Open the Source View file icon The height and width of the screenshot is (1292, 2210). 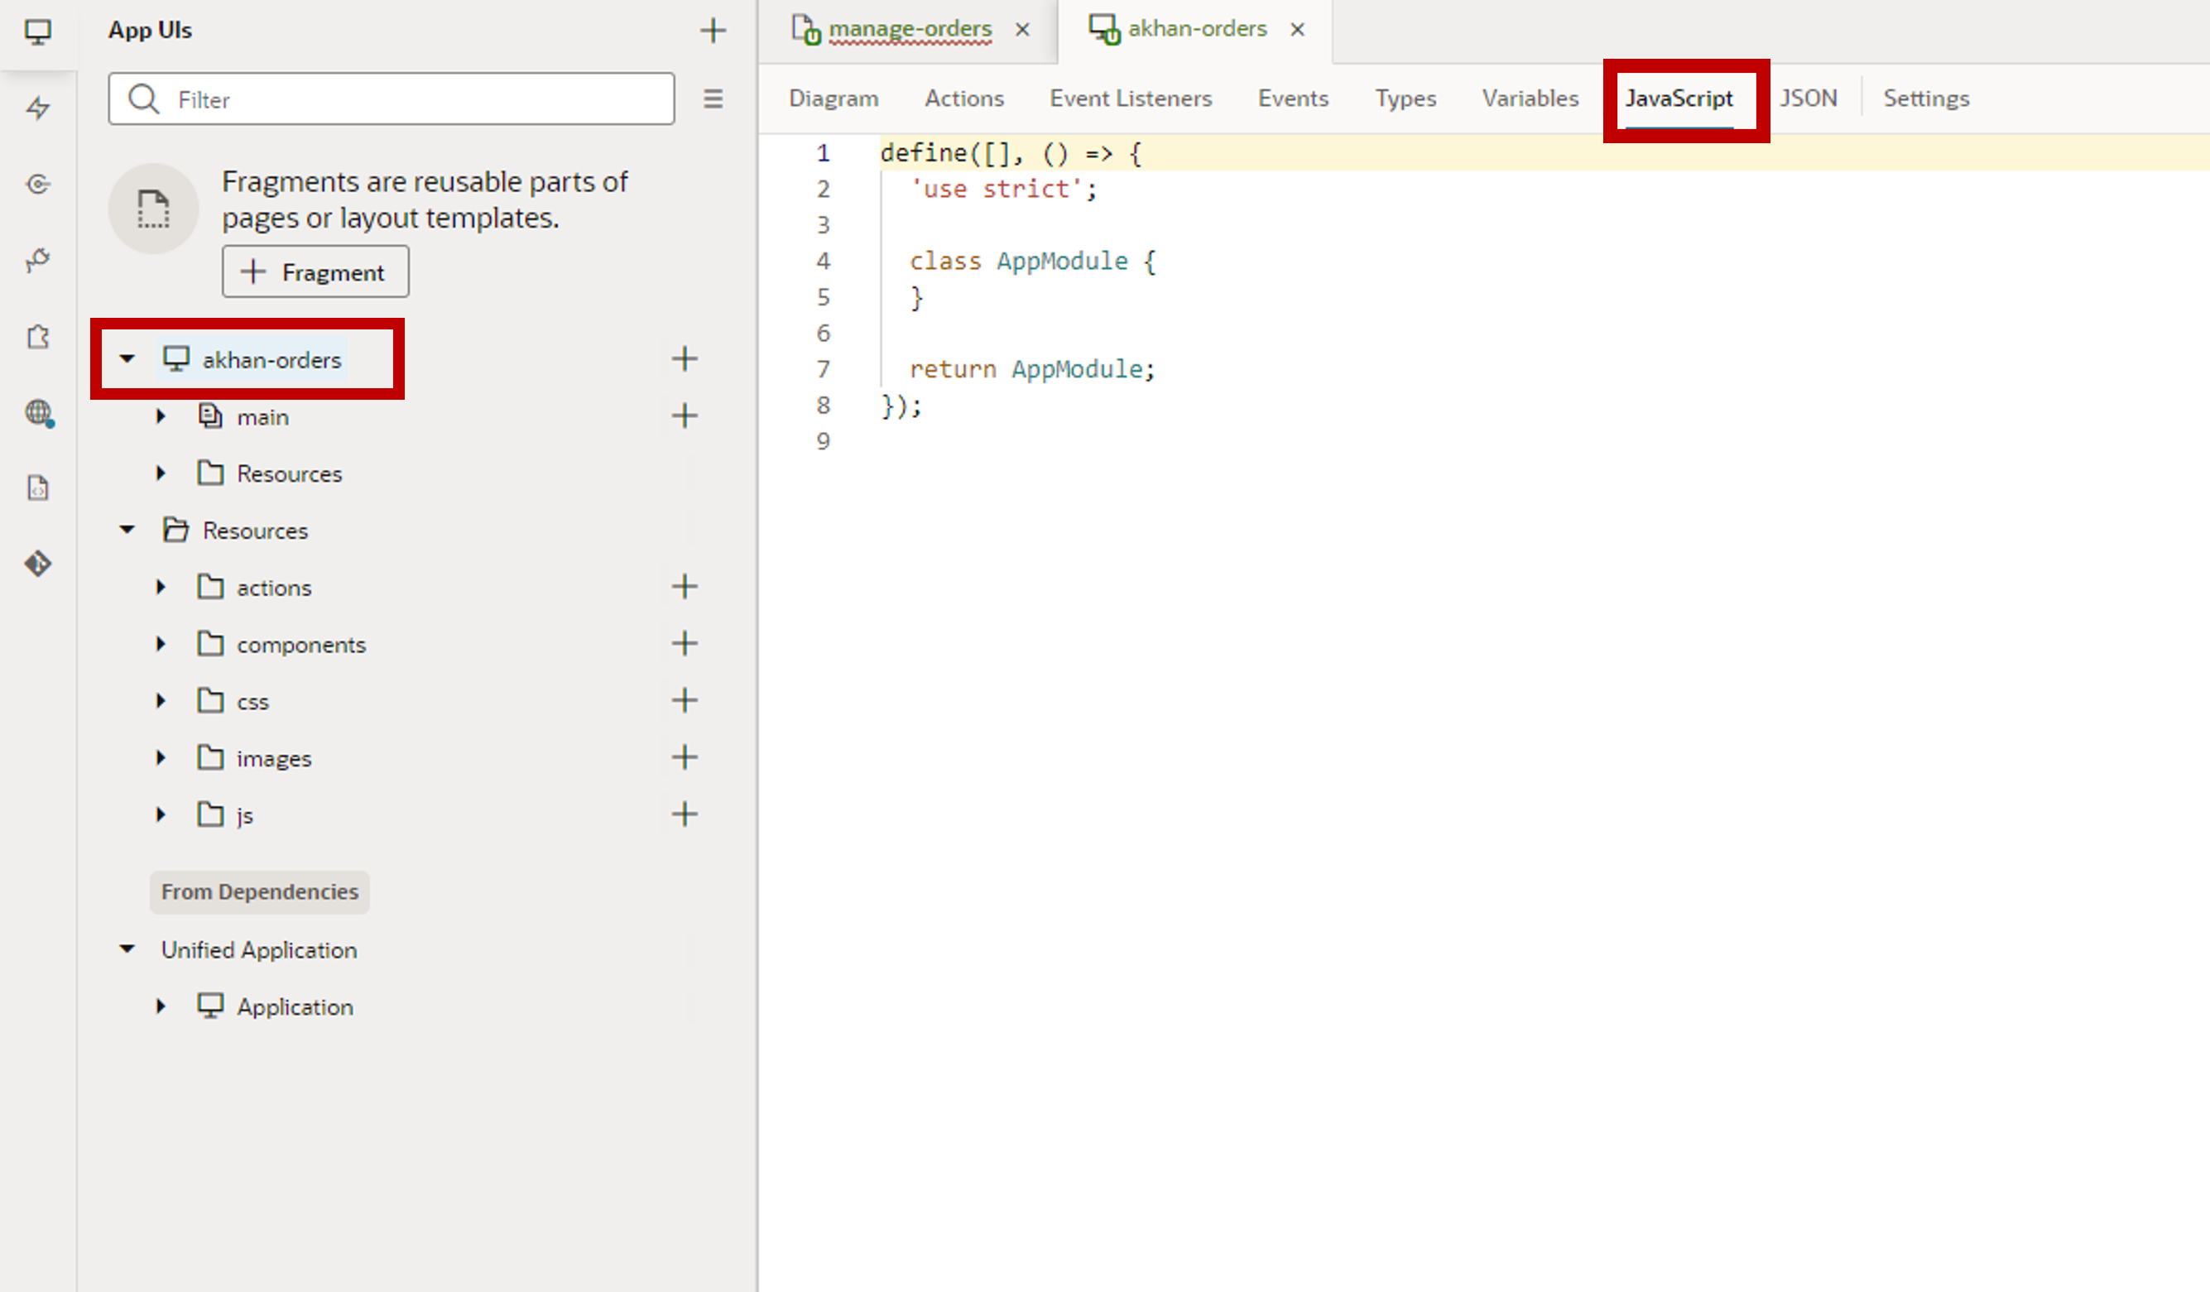[38, 488]
